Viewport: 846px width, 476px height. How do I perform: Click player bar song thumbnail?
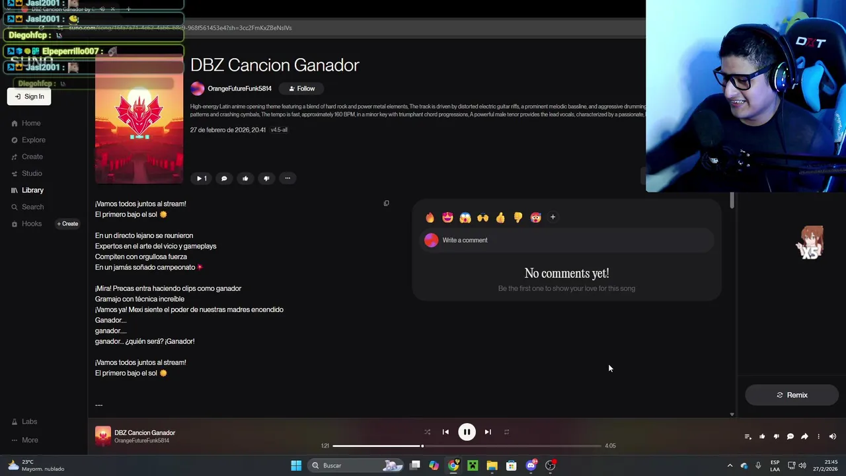(x=103, y=436)
